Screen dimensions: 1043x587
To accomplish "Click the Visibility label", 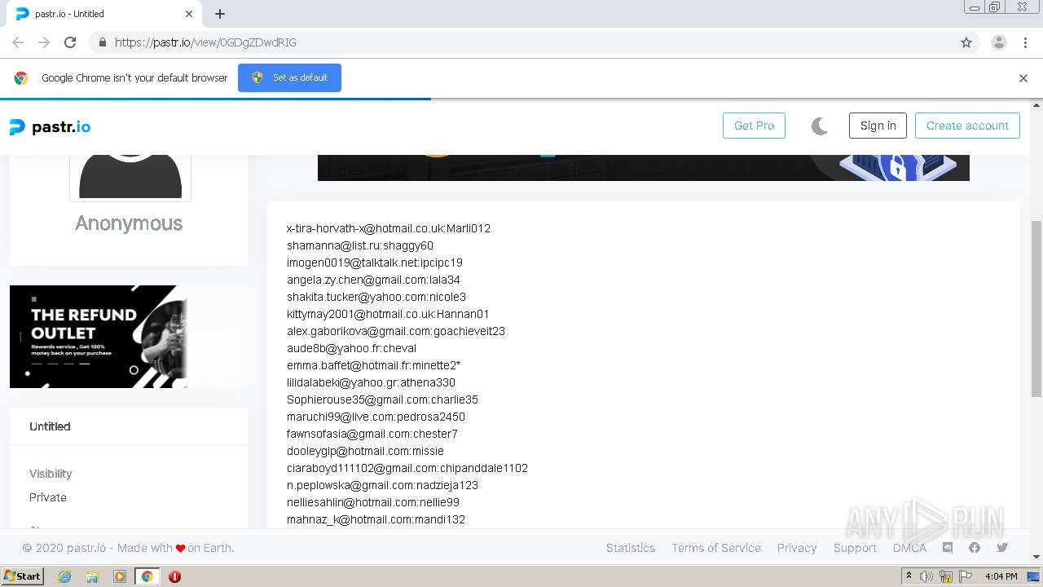I will point(51,474).
